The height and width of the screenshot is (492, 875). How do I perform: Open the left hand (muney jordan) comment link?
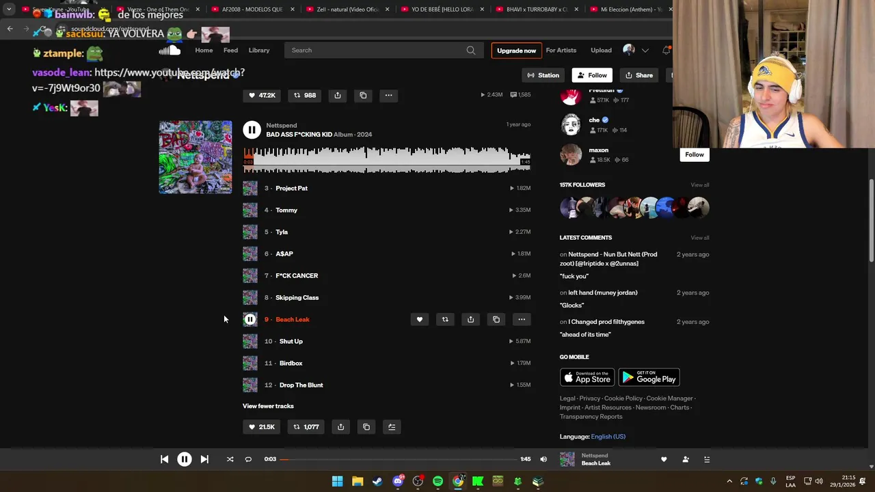coord(603,292)
